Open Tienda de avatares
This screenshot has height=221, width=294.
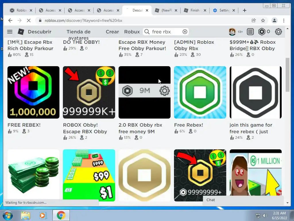(79, 35)
